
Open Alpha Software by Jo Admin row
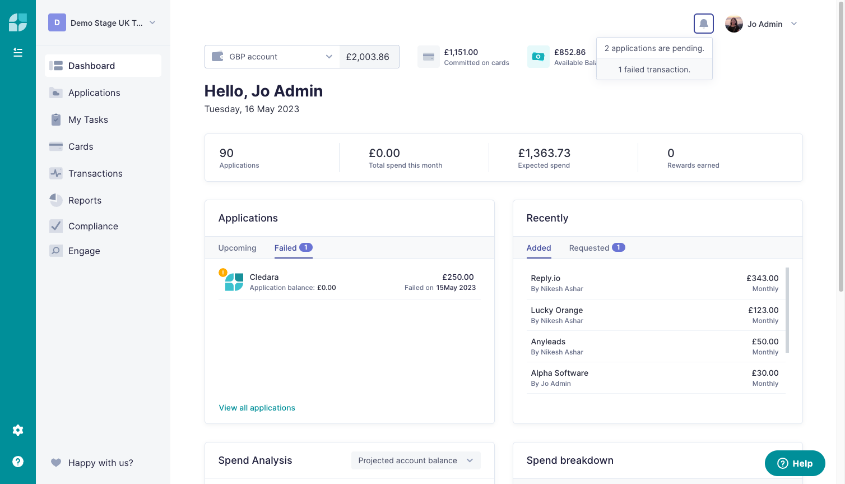[x=654, y=378]
